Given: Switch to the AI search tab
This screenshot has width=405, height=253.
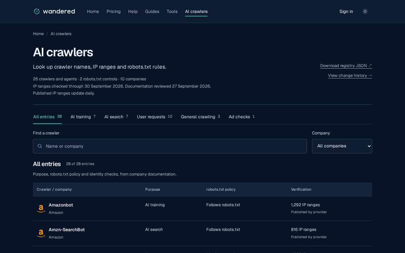Looking at the screenshot, I should [116, 117].
